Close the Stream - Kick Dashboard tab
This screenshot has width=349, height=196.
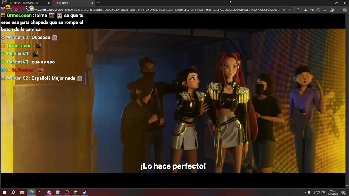(x=49, y=3)
